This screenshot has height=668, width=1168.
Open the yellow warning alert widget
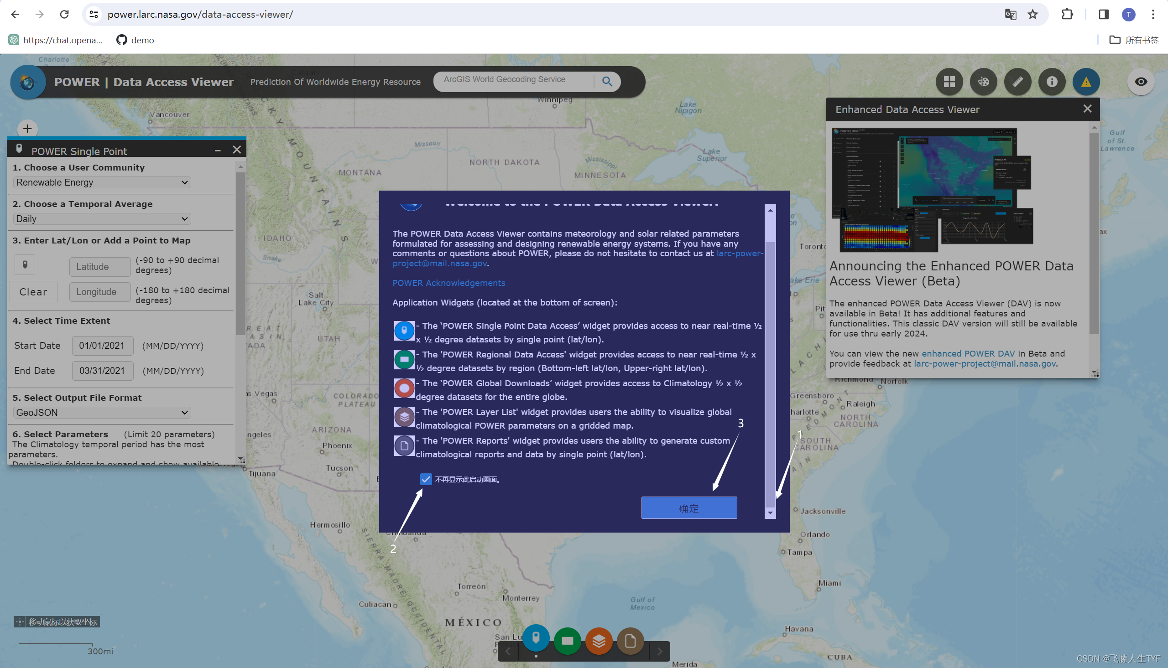[x=1086, y=82]
